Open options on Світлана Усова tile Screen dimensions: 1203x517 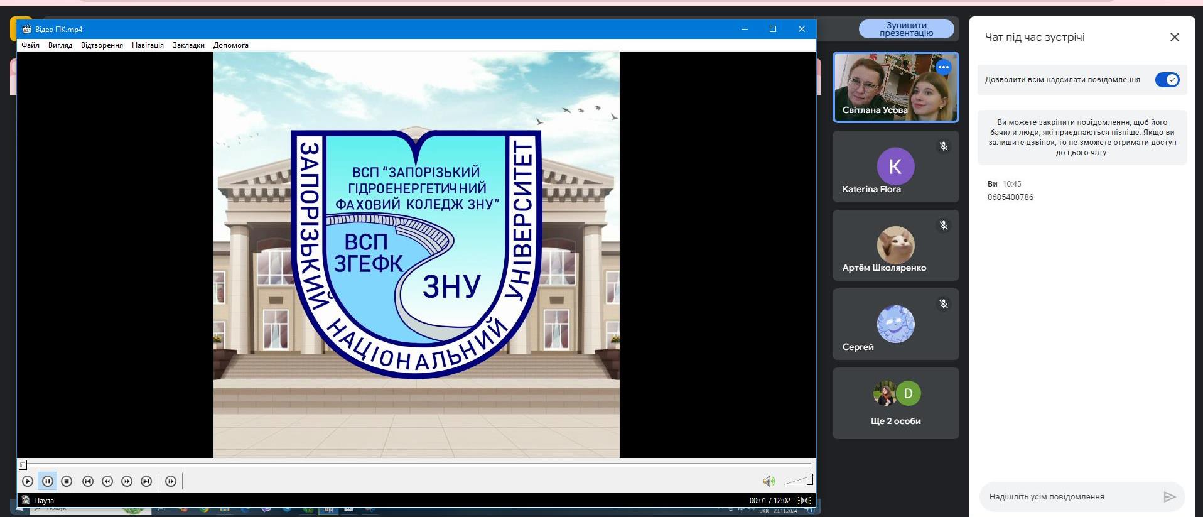[x=943, y=67]
